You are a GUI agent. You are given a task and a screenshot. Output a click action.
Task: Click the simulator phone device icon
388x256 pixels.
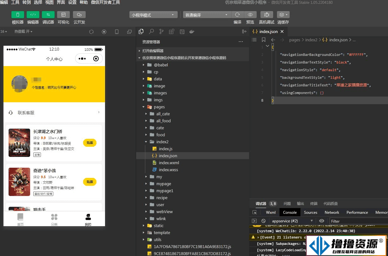click(x=117, y=32)
